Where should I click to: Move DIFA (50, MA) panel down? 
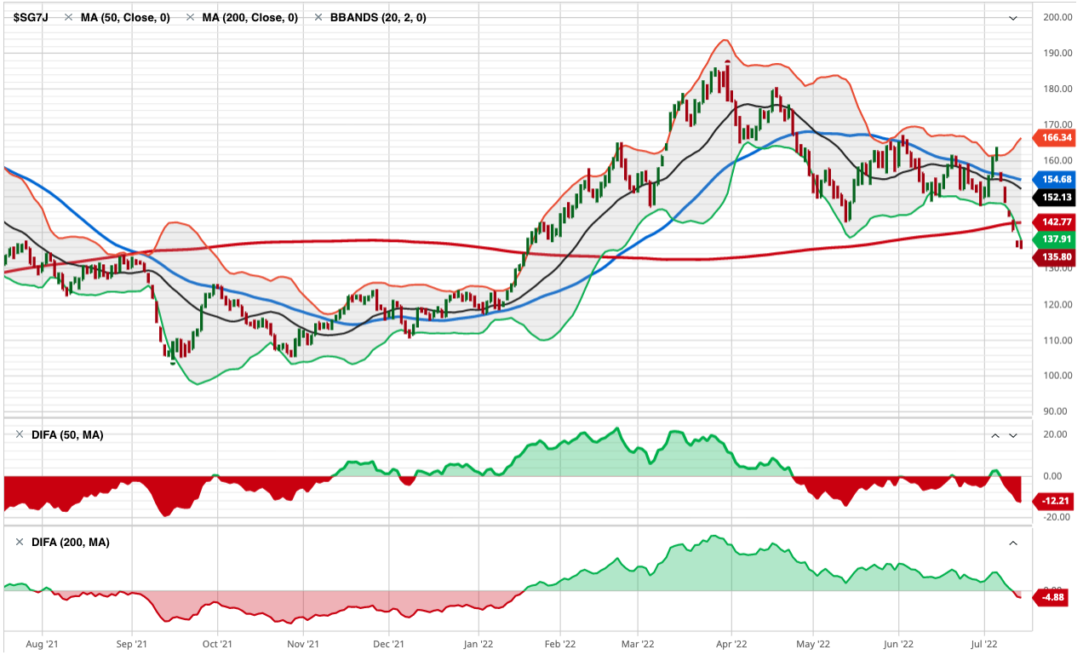1013,435
